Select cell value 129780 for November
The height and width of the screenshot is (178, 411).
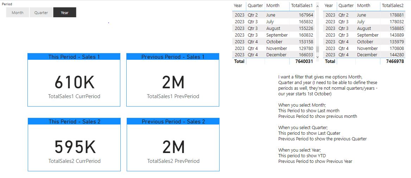click(x=306, y=48)
